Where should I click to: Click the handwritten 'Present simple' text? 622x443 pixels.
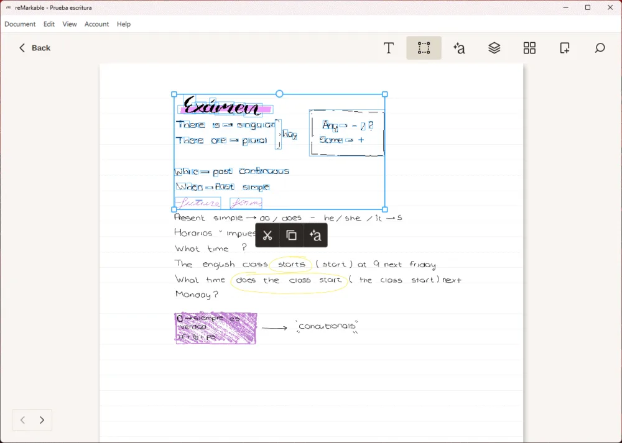208,217
